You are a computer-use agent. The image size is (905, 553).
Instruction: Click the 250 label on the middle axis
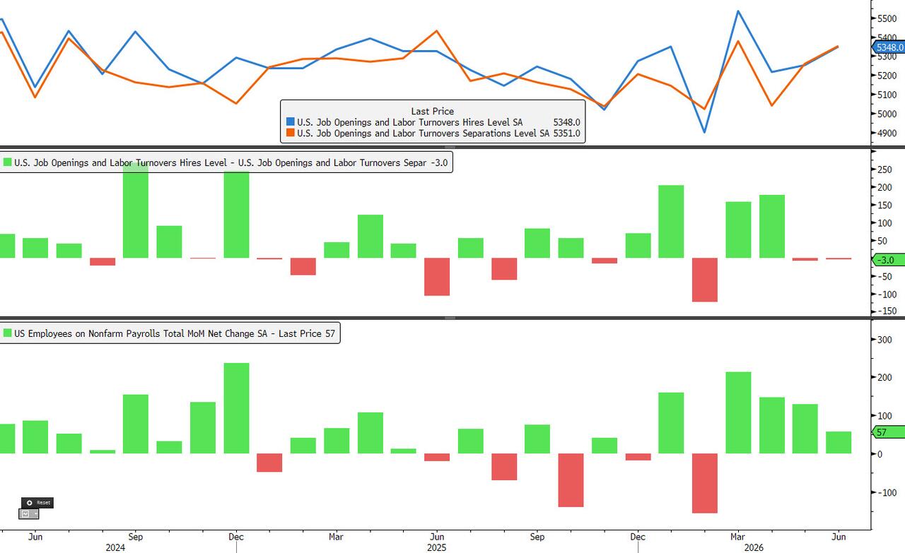click(884, 170)
